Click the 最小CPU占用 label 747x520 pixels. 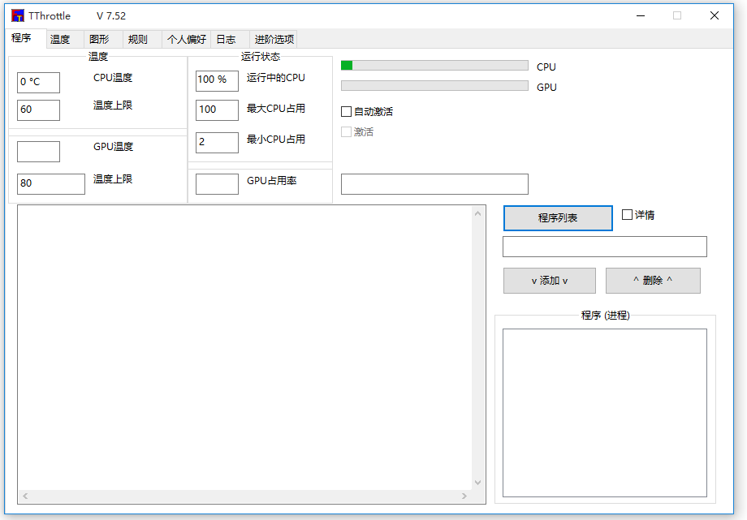tap(276, 140)
